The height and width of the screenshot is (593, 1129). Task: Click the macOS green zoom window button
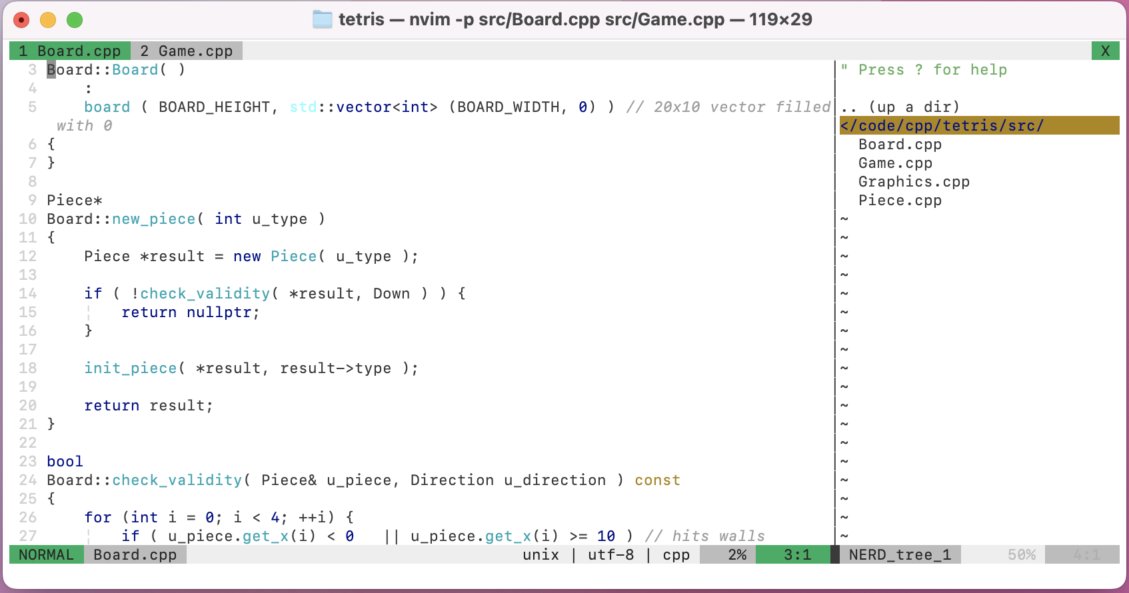75,20
